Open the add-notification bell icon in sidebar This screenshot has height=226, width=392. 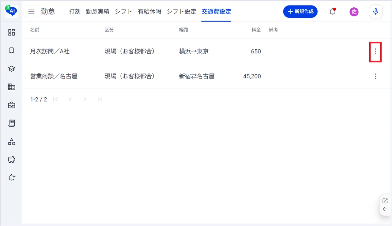12,178
